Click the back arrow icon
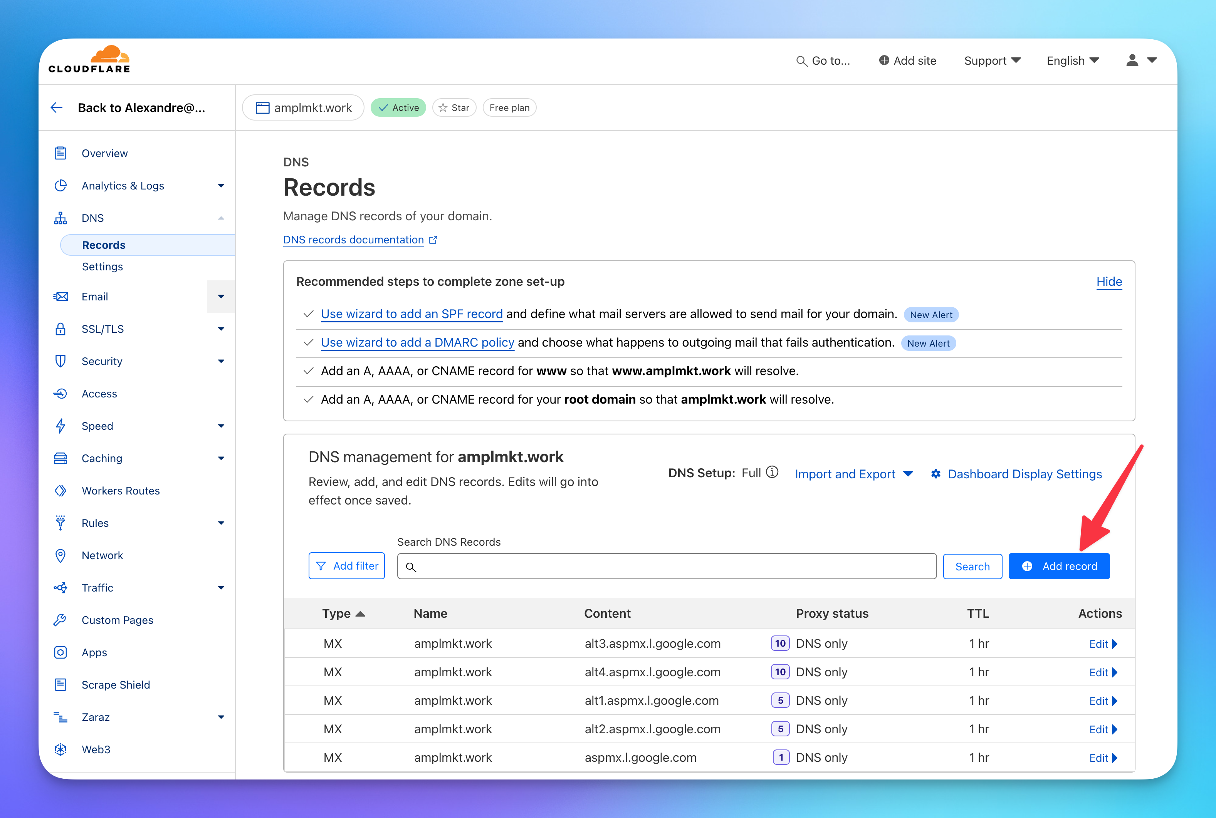Image resolution: width=1216 pixels, height=818 pixels. [57, 107]
